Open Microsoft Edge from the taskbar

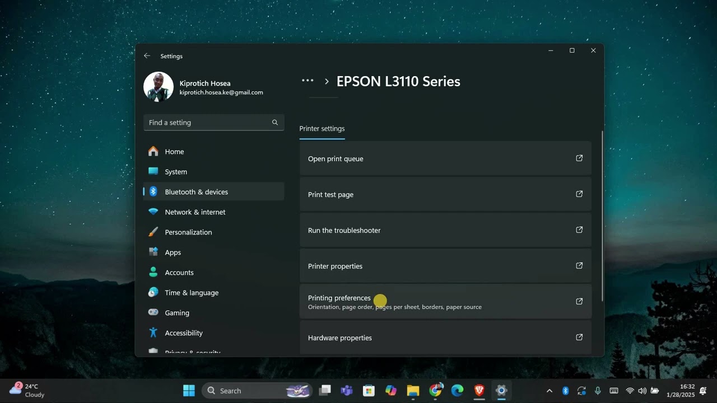[457, 391]
